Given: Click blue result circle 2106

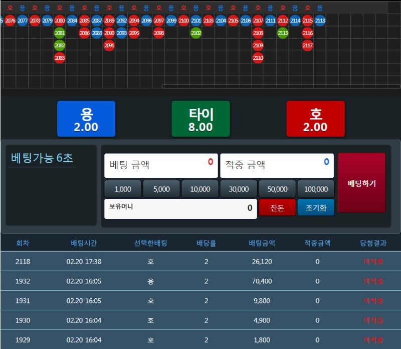Looking at the screenshot, I should click(x=246, y=21).
